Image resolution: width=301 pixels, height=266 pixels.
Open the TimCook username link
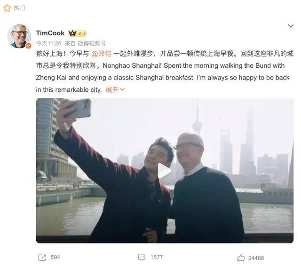50,33
